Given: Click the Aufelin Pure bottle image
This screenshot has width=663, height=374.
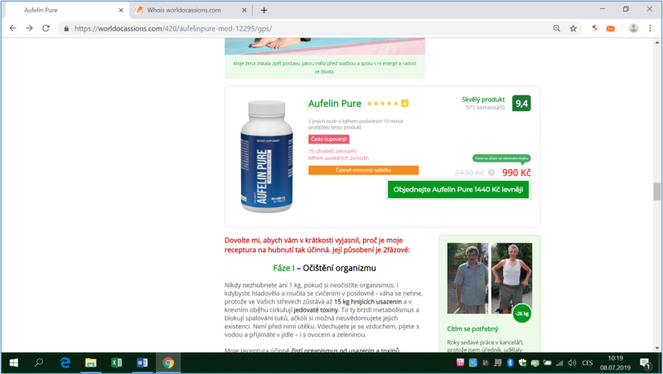Looking at the screenshot, I should [x=266, y=157].
